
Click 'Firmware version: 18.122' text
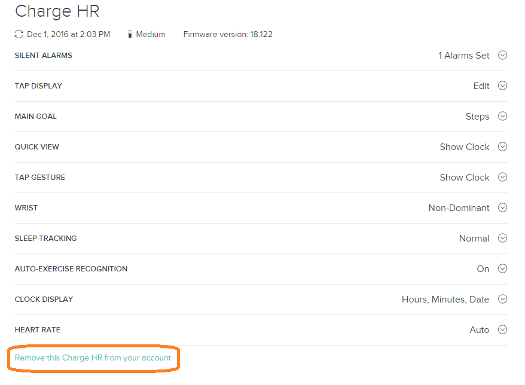pyautogui.click(x=228, y=34)
